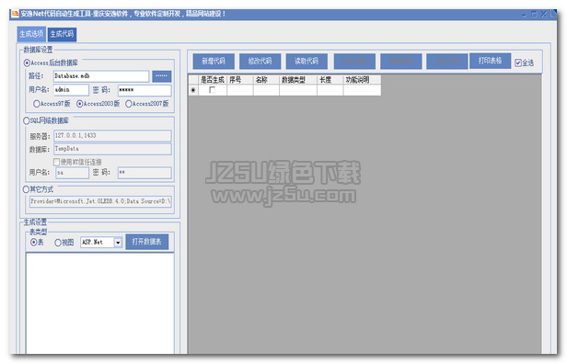Click the 长度 column header
The image size is (567, 364).
point(330,80)
